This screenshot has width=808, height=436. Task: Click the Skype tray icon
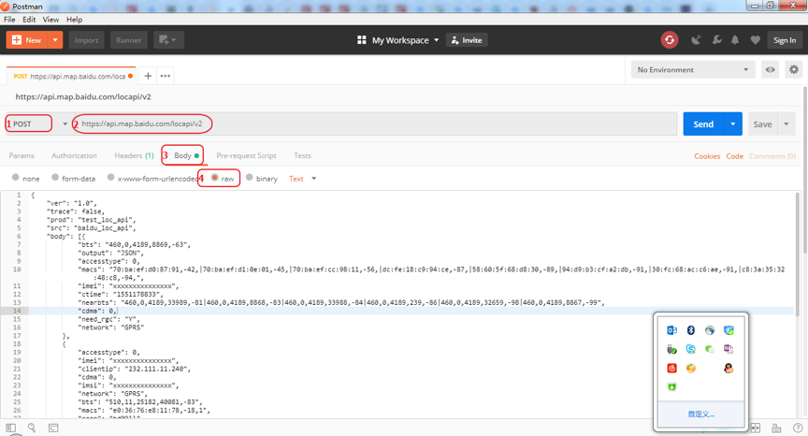point(690,349)
